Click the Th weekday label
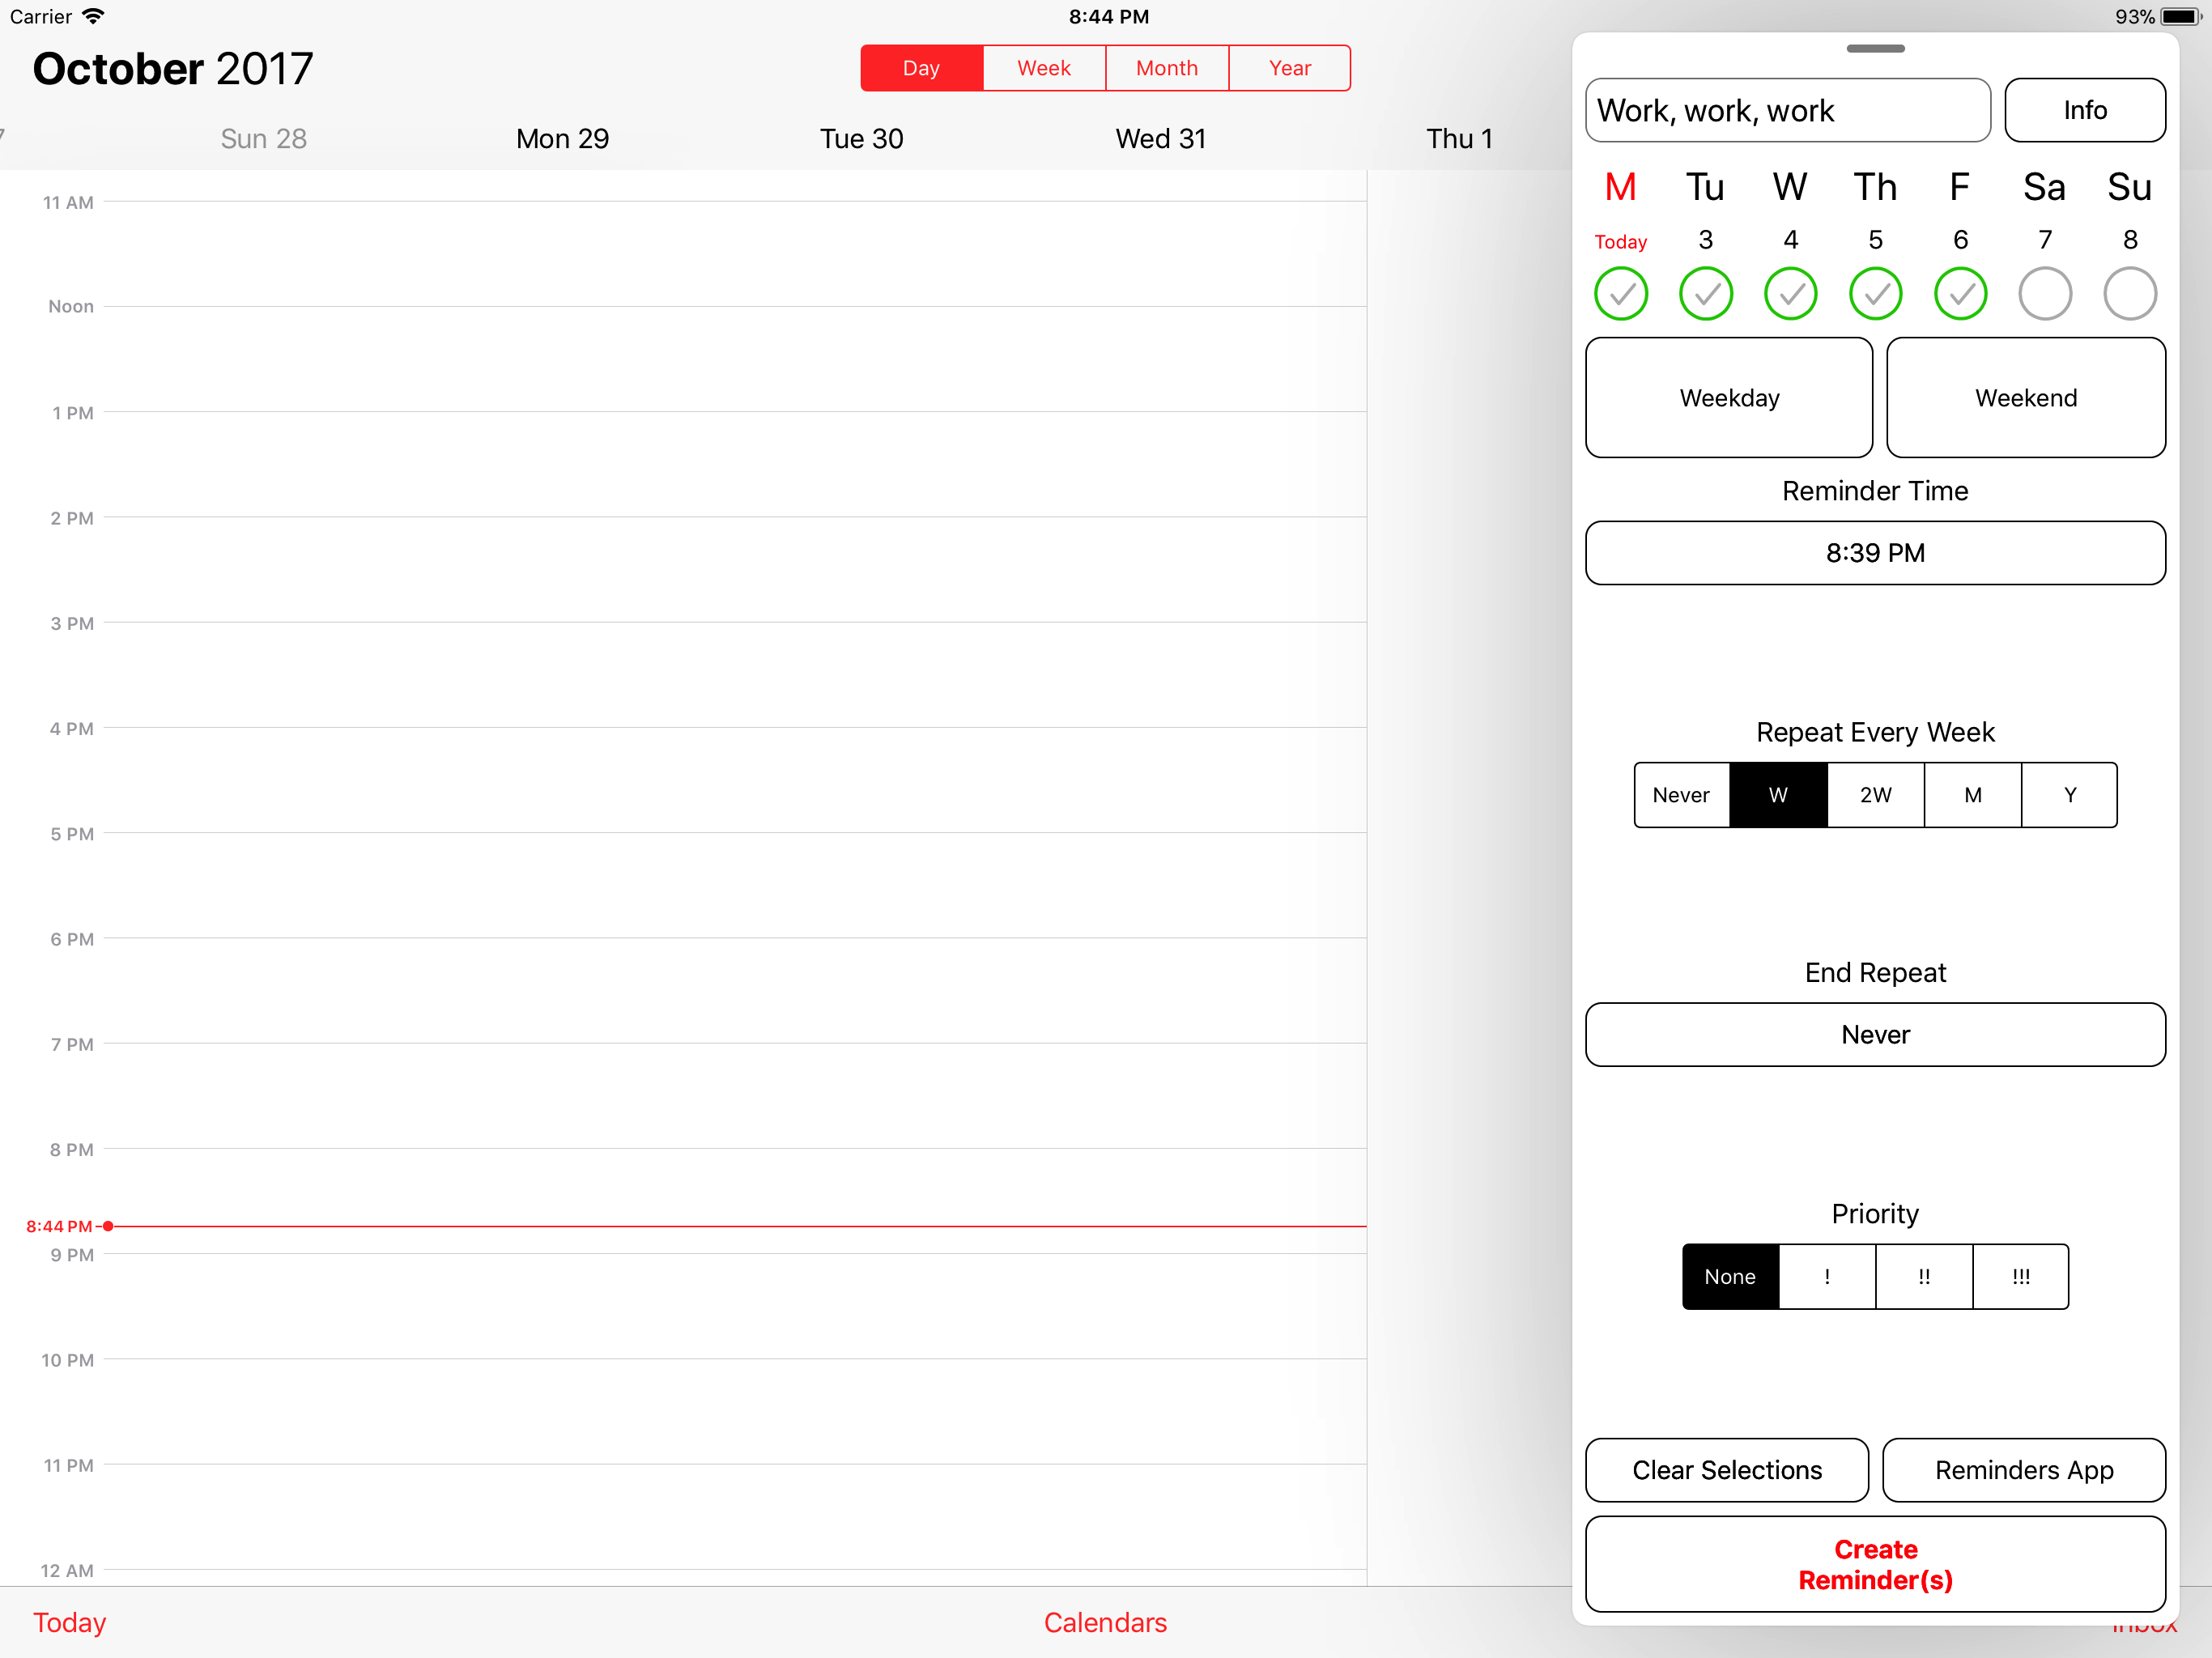 point(1875,187)
